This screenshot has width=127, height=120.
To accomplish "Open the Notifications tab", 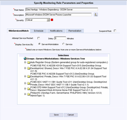I will click(x=56, y=31).
